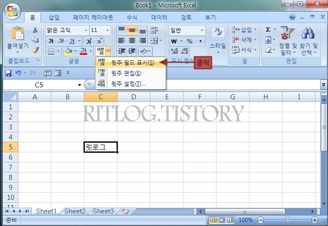Expand the formula bar chevron
Viewport: 328px width, 226px height.
[323, 84]
